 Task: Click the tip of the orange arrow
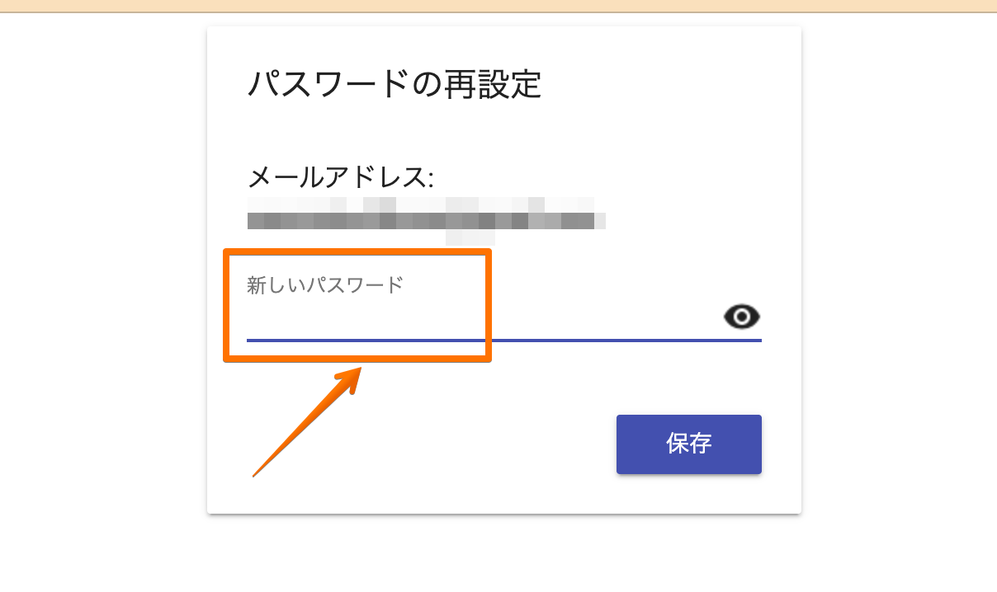360,369
